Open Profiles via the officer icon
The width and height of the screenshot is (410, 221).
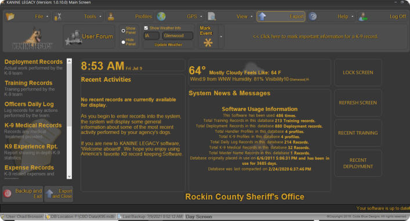click(x=111, y=16)
